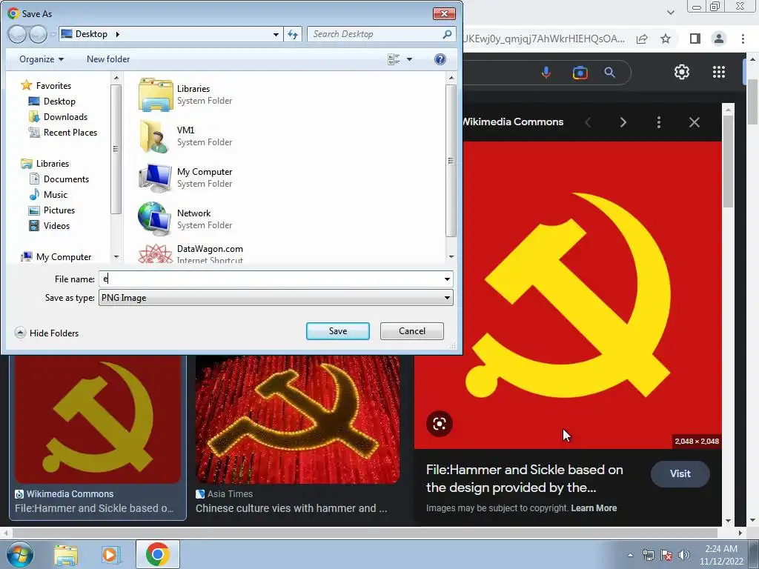Open the Help button in Save As dialog
The height and width of the screenshot is (569, 759).
pyautogui.click(x=440, y=59)
